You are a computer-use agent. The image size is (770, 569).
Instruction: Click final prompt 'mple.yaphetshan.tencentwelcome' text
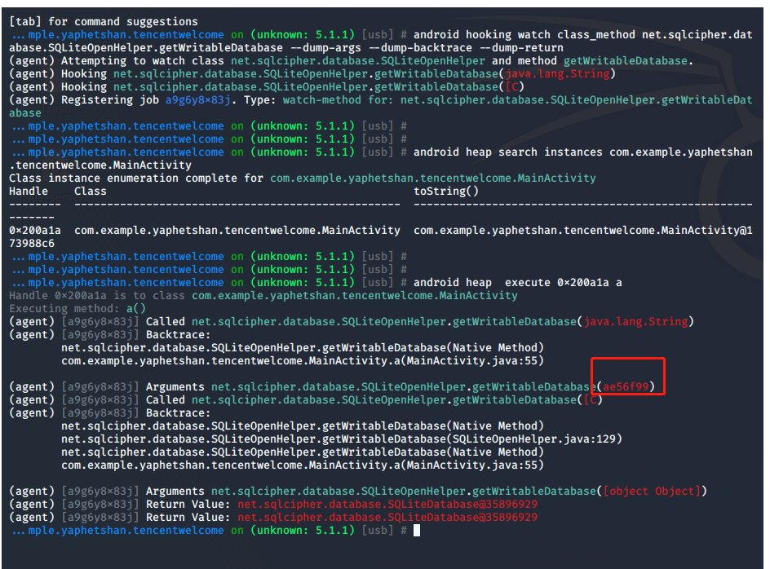126,530
